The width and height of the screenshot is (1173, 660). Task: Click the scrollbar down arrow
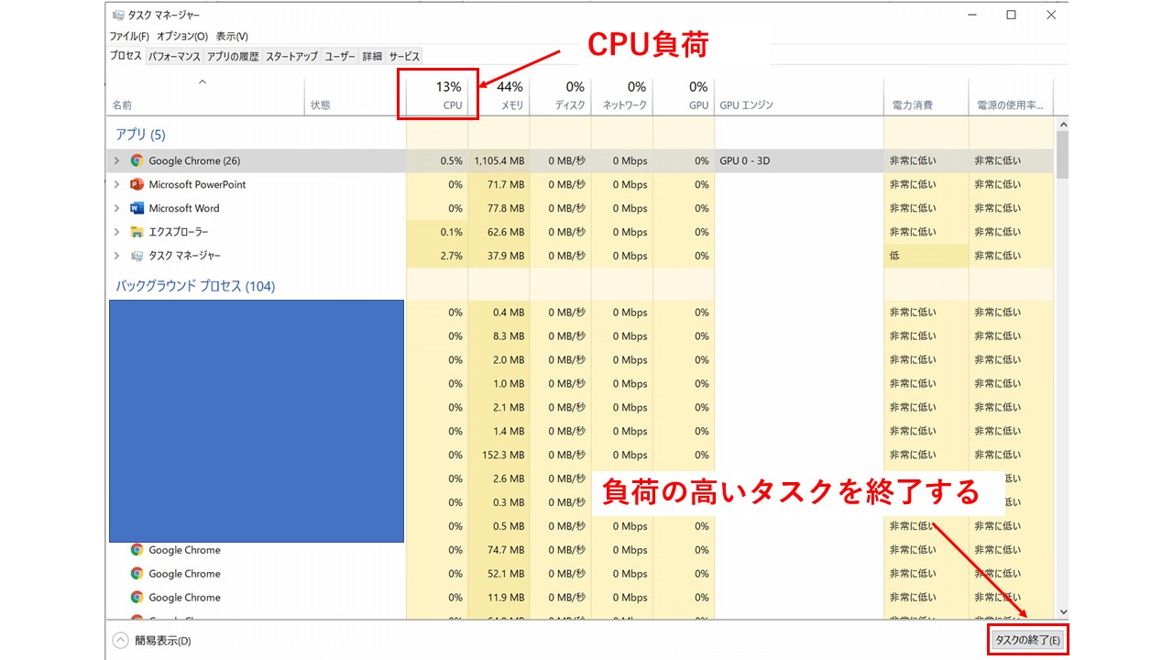click(x=1062, y=611)
